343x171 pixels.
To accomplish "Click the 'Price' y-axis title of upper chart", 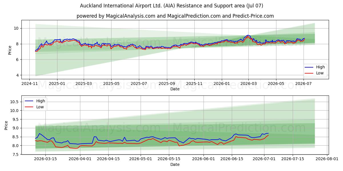I will (10, 50).
